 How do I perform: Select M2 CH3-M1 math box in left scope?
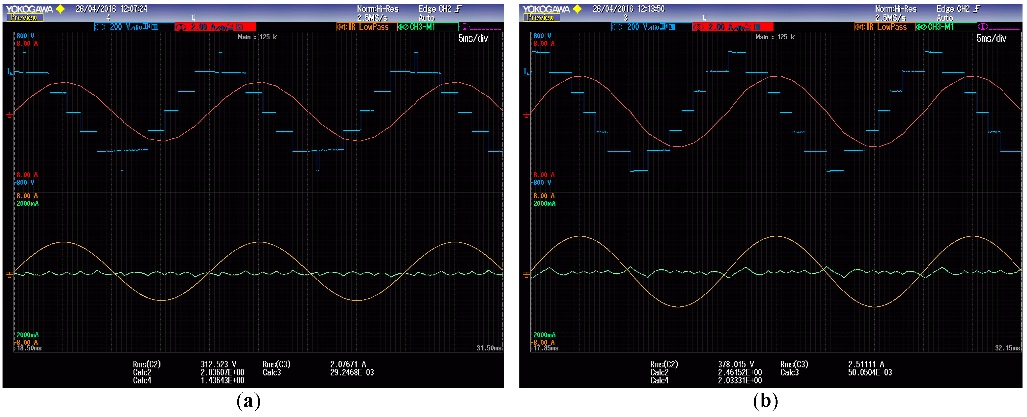428,27
